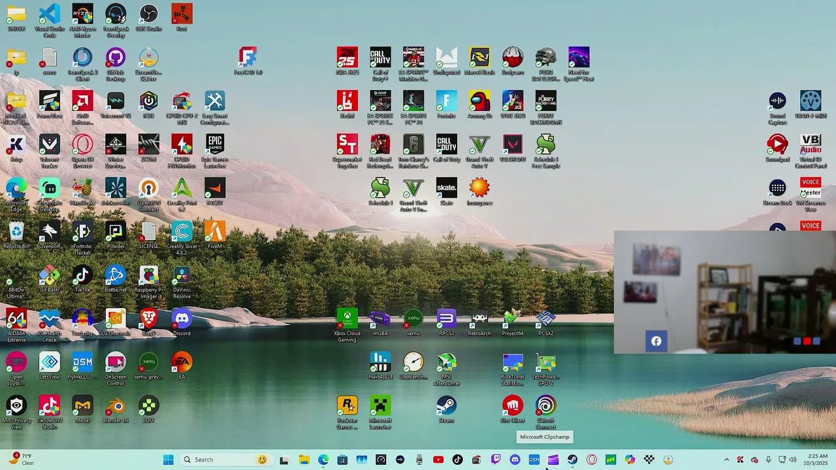Open Discord desktop shortcut
The height and width of the screenshot is (470, 836).
pyautogui.click(x=182, y=322)
